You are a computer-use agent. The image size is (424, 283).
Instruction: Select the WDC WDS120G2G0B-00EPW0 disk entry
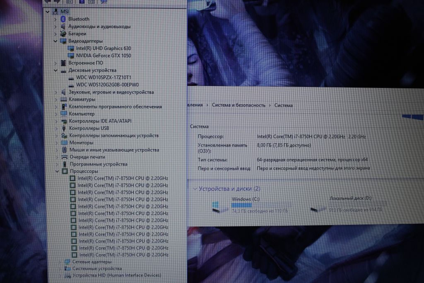(107, 85)
